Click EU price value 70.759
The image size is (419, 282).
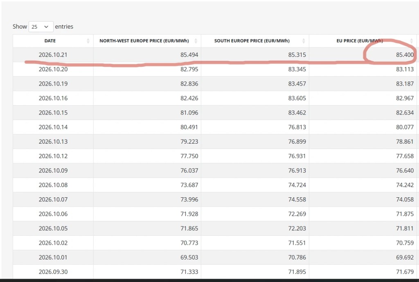click(x=405, y=242)
